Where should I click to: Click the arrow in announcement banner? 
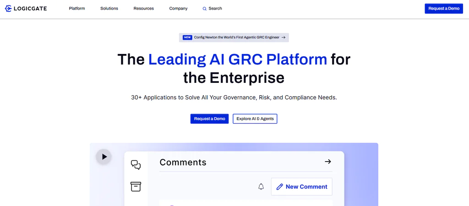283,38
